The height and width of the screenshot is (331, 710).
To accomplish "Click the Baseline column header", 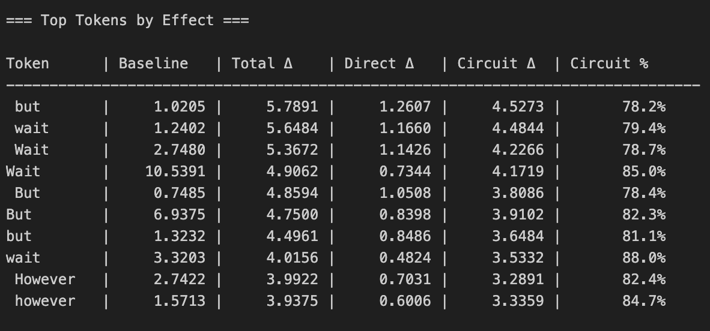I will coord(153,64).
